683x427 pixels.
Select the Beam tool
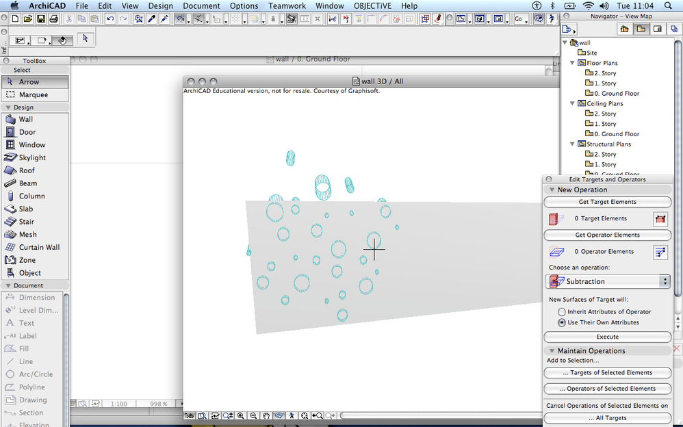pyautogui.click(x=35, y=183)
